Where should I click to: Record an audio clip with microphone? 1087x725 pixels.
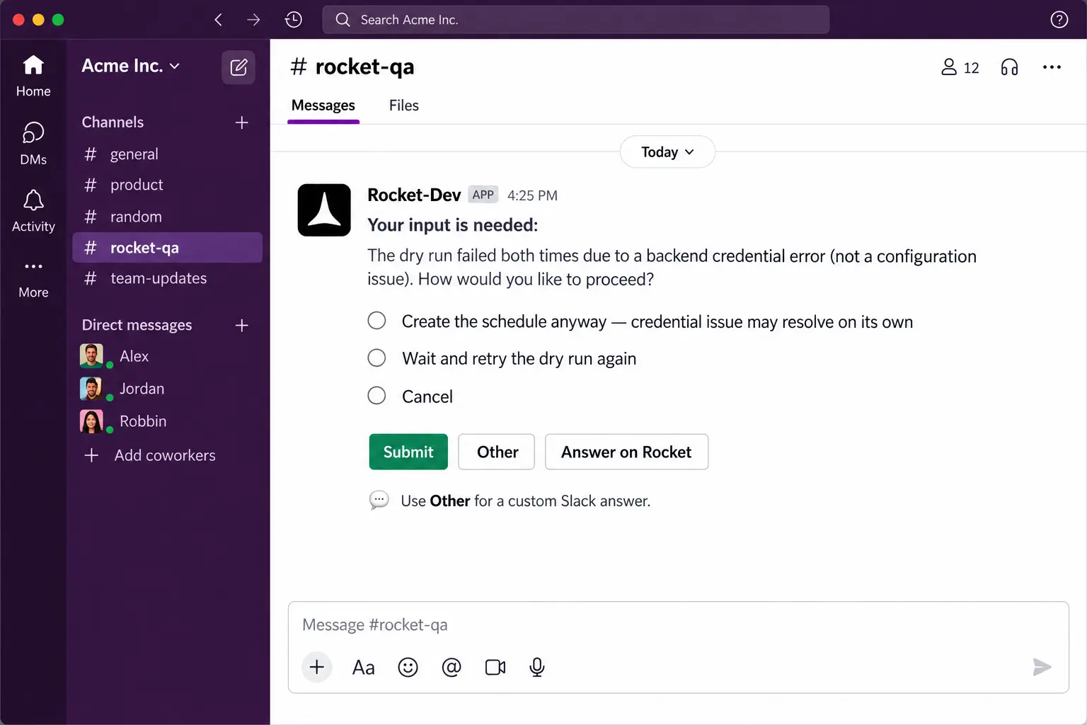click(x=537, y=667)
